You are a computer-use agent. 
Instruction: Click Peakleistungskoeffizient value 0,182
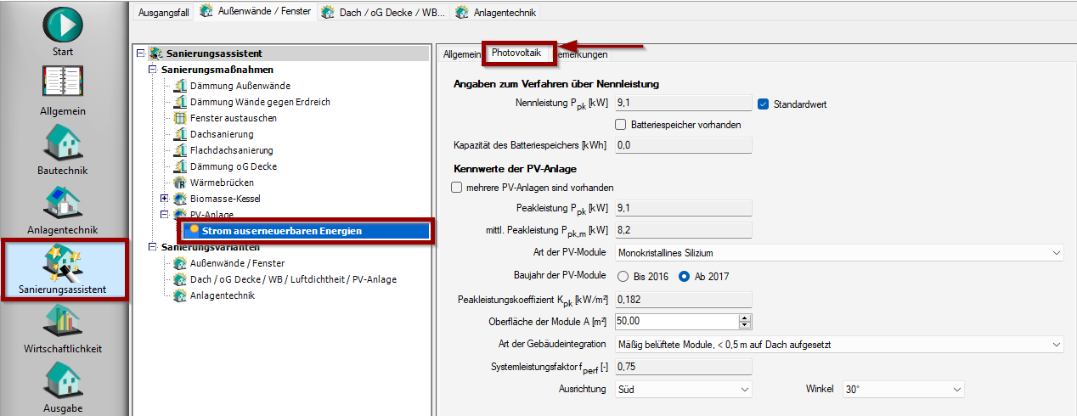click(683, 299)
